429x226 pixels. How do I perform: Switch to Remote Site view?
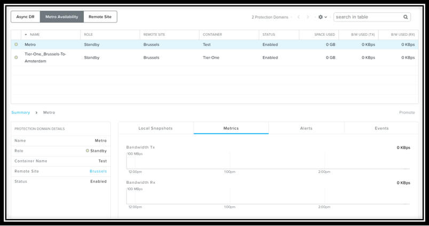tap(100, 17)
